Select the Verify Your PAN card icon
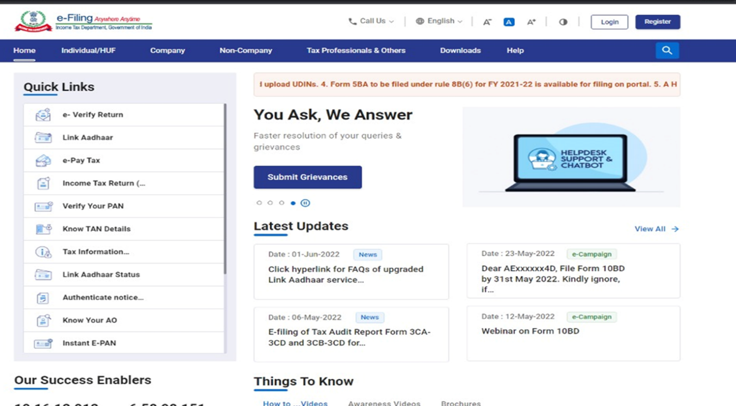736x406 pixels. (42, 206)
